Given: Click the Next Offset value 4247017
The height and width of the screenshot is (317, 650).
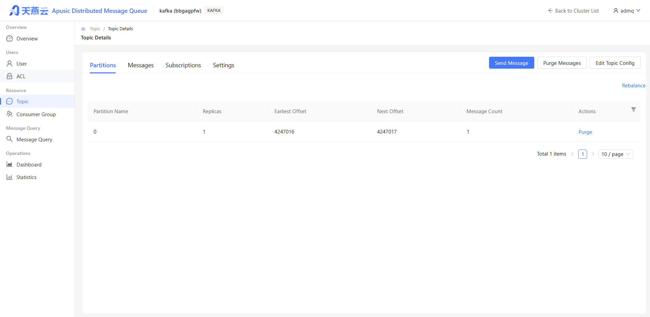Looking at the screenshot, I should click(387, 132).
